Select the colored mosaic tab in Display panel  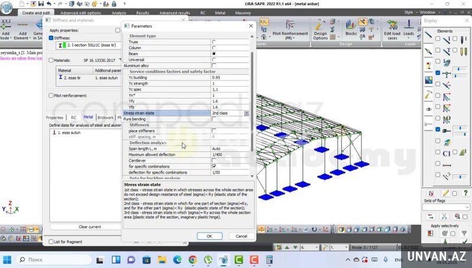[x=429, y=80]
